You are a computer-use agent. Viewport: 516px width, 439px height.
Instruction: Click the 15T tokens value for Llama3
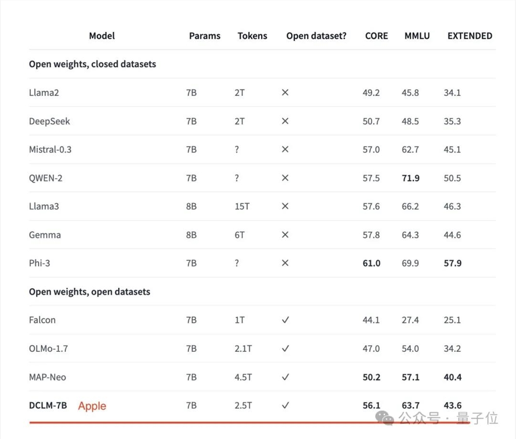tap(242, 206)
